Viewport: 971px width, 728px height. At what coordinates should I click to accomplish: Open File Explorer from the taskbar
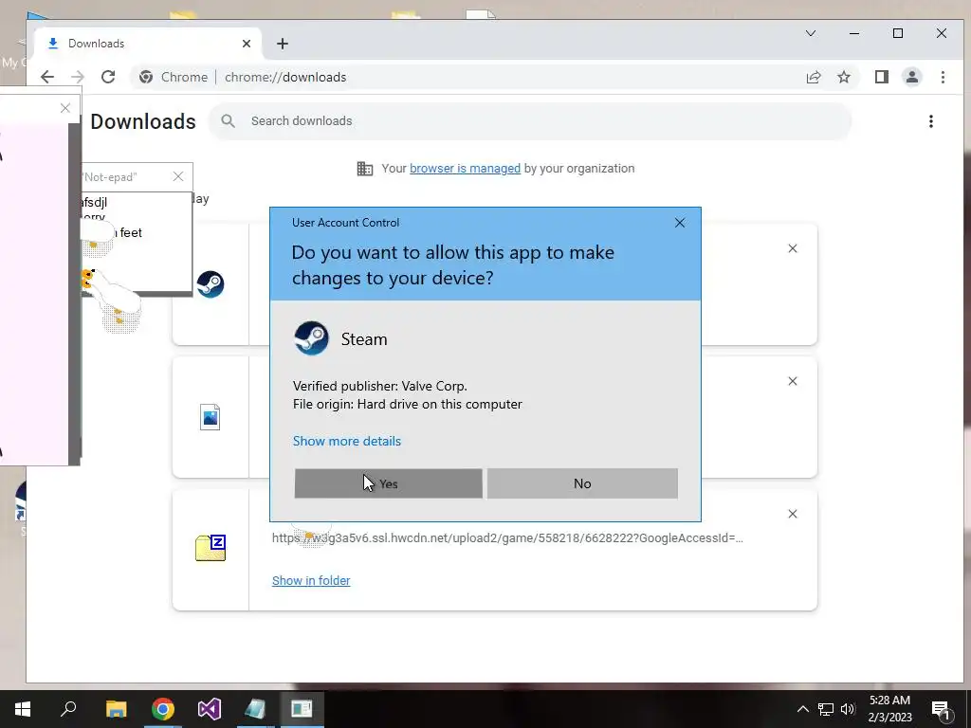click(x=116, y=709)
